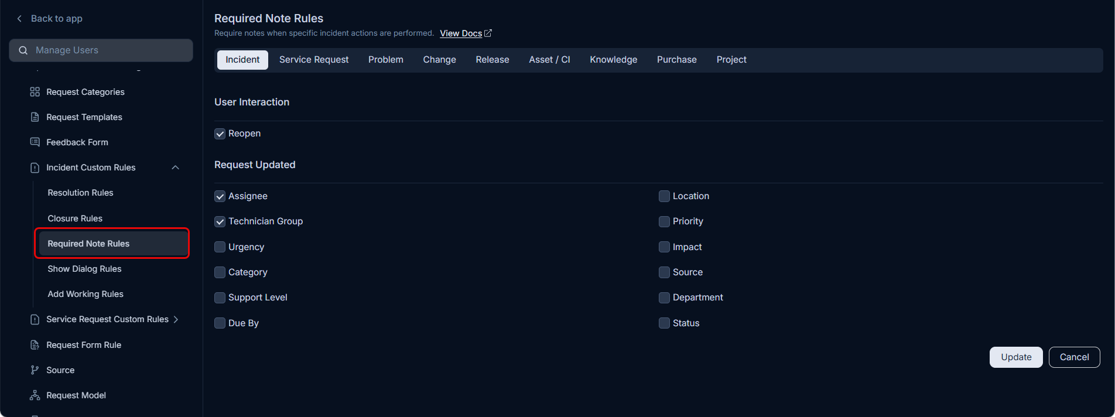
Task: Switch to the Knowledge tab
Action: 614,60
